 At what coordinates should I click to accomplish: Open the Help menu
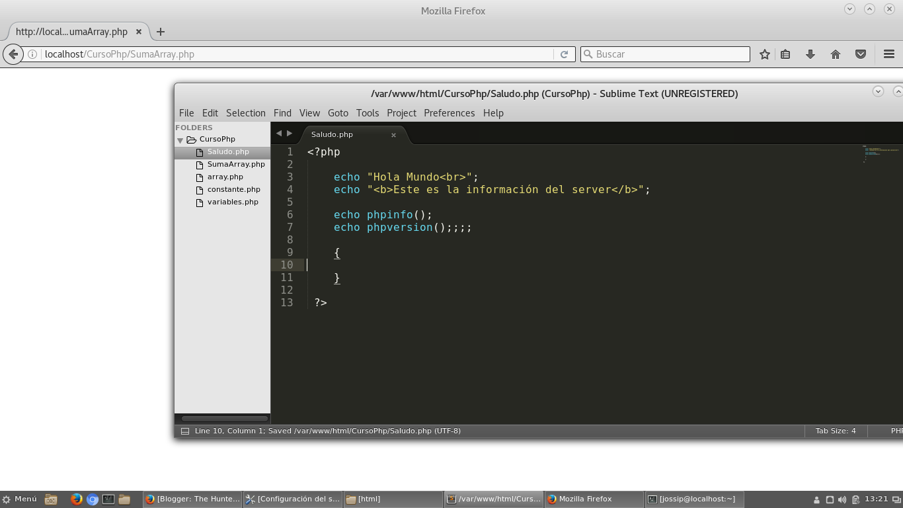tap(493, 113)
